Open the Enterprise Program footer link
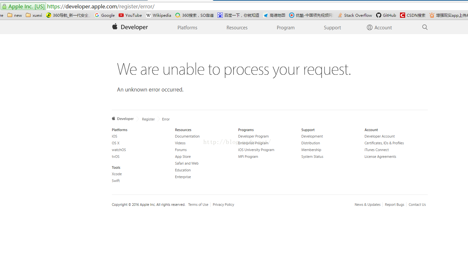The image size is (468, 277). (x=253, y=143)
